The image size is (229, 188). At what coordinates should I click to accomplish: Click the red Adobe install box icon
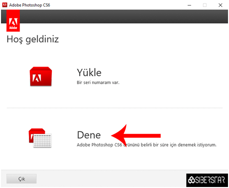[41, 76]
